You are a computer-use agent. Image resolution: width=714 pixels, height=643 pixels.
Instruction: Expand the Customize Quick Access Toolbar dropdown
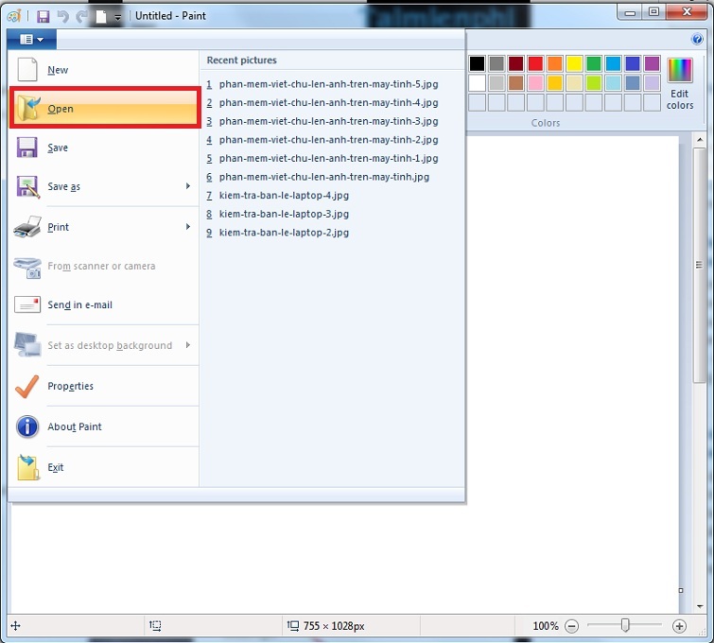(117, 17)
